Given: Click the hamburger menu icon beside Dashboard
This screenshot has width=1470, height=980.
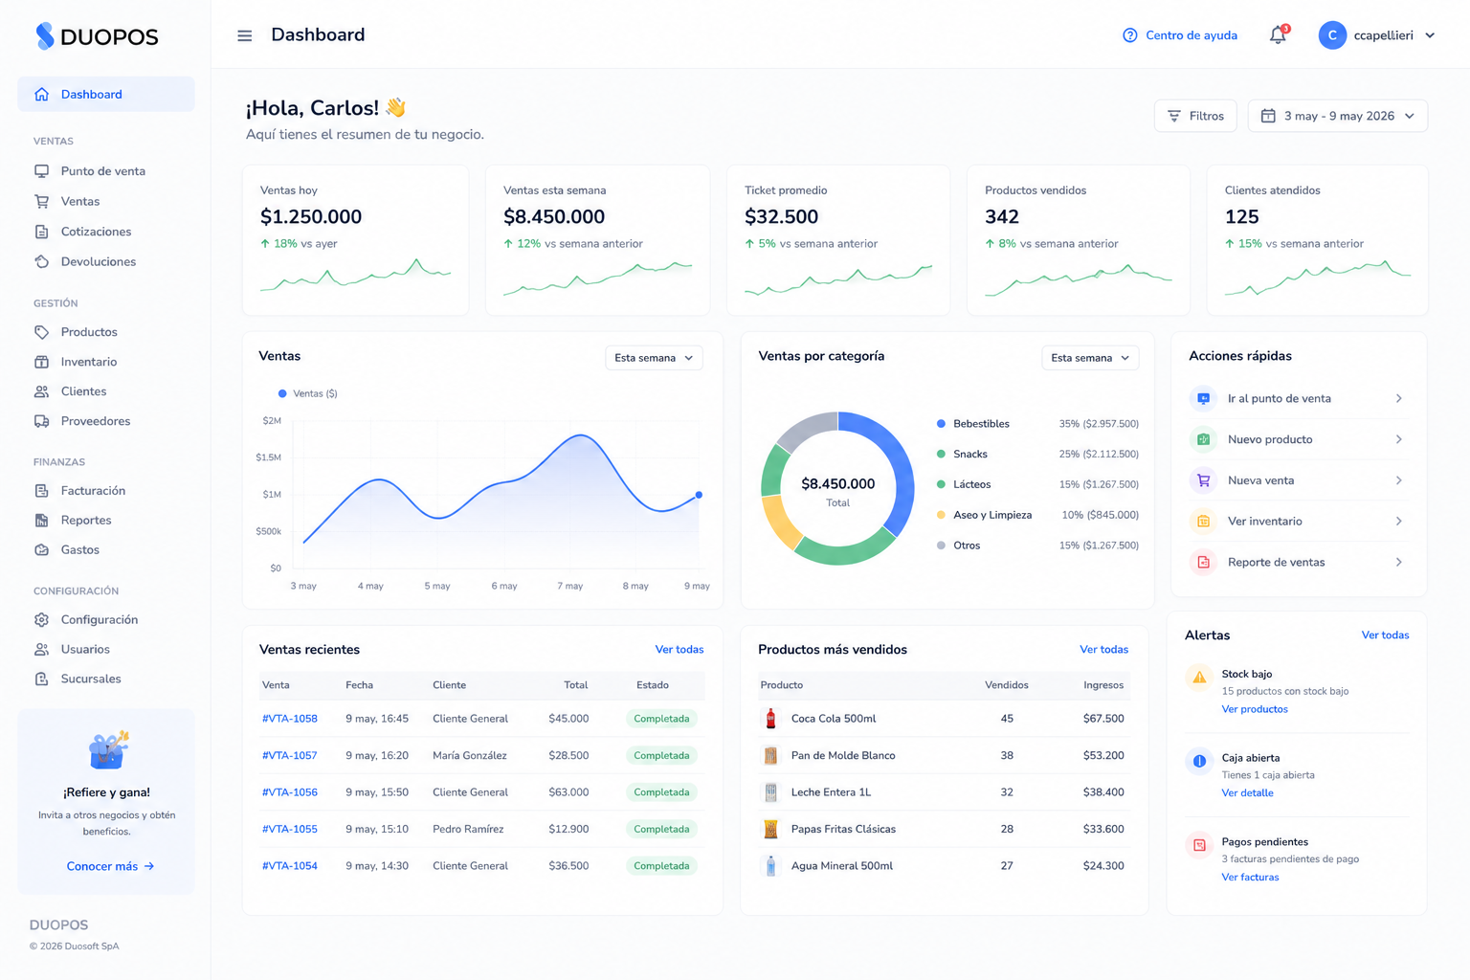Looking at the screenshot, I should [245, 35].
